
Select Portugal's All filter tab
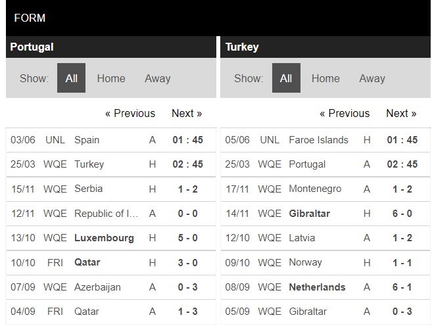(x=71, y=78)
